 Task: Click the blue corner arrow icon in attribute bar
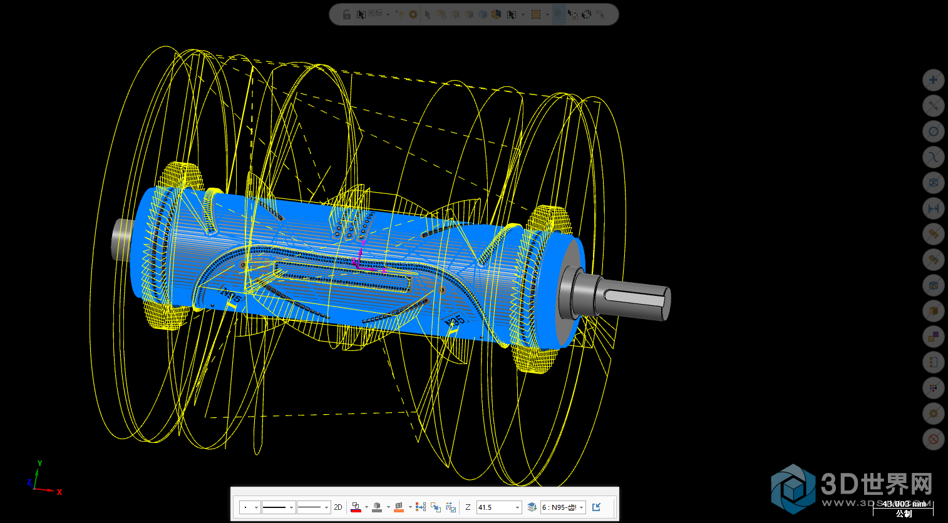pos(596,507)
